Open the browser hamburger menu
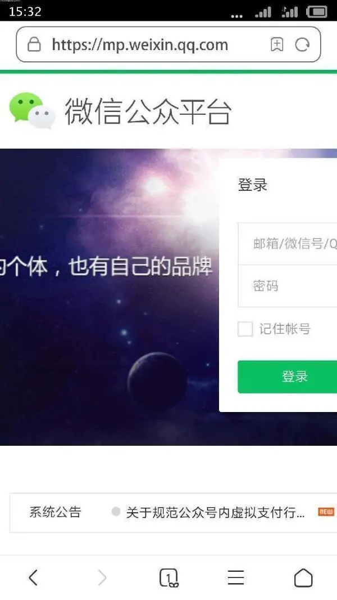Screen dimensions: 337x600 pyautogui.click(x=236, y=577)
